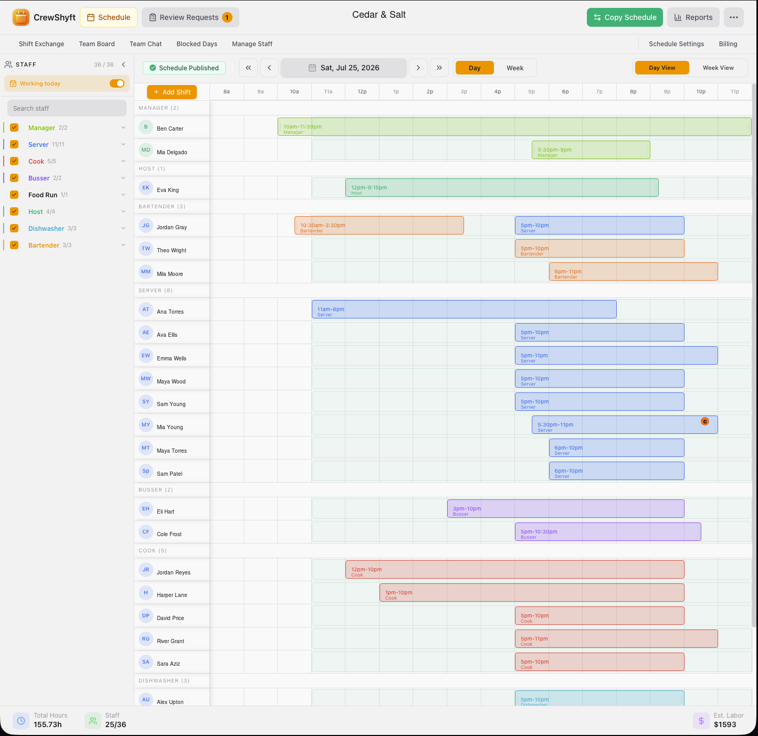
Task: Expand the Dishwasher role group chevron
Action: (x=123, y=228)
